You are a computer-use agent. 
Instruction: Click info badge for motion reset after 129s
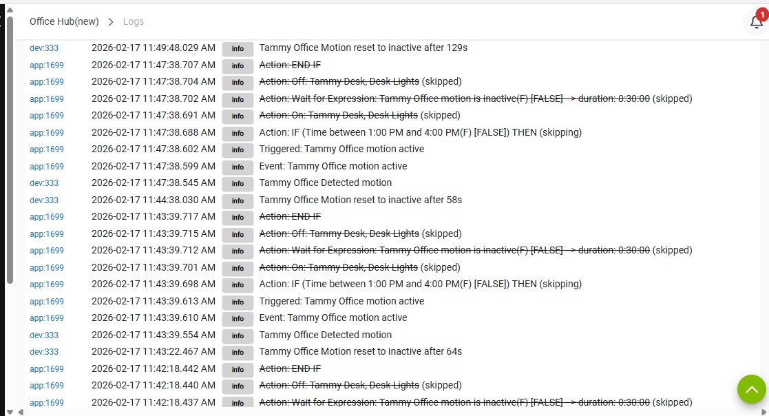coord(238,48)
